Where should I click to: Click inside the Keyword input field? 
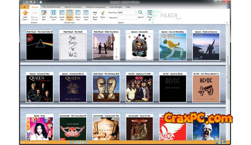[x=127, y=17]
